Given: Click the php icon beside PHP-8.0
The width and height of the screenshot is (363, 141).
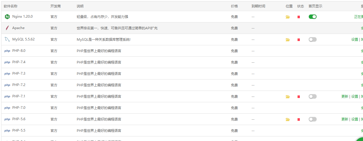Looking at the screenshot, I should (x=7, y=51).
